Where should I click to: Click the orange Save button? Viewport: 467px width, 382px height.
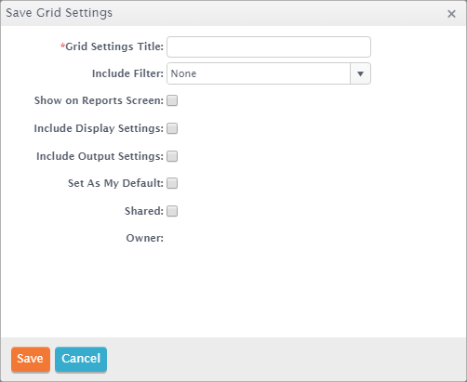tap(31, 359)
